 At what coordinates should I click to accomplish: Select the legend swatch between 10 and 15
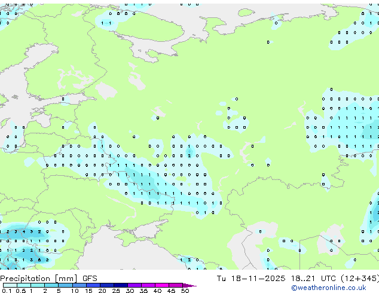80,285
